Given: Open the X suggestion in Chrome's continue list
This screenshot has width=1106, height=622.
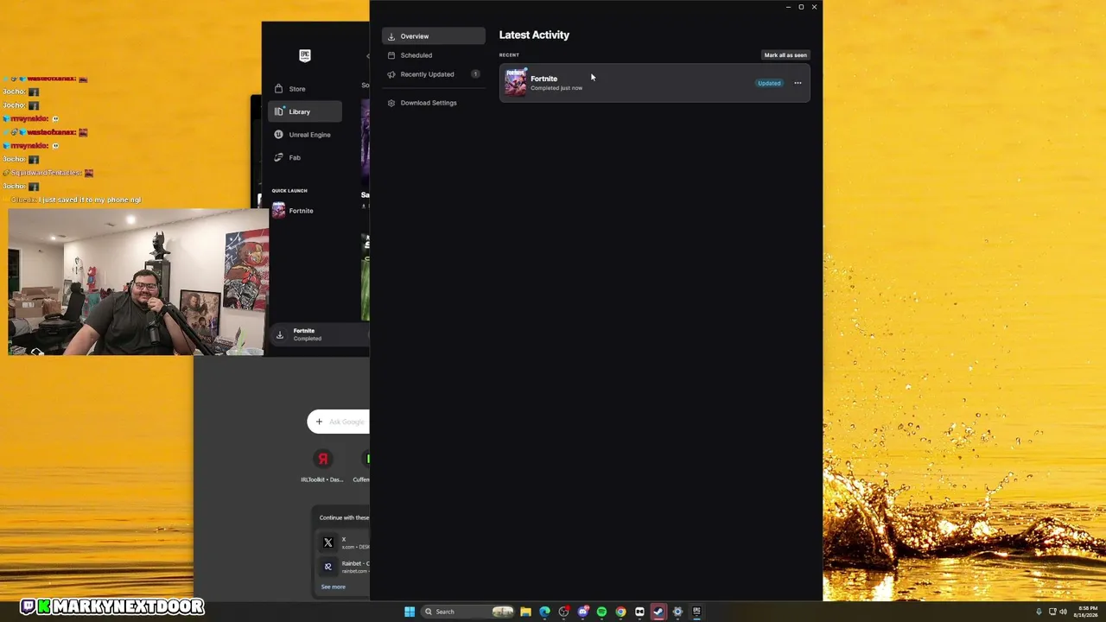Looking at the screenshot, I should tap(344, 543).
